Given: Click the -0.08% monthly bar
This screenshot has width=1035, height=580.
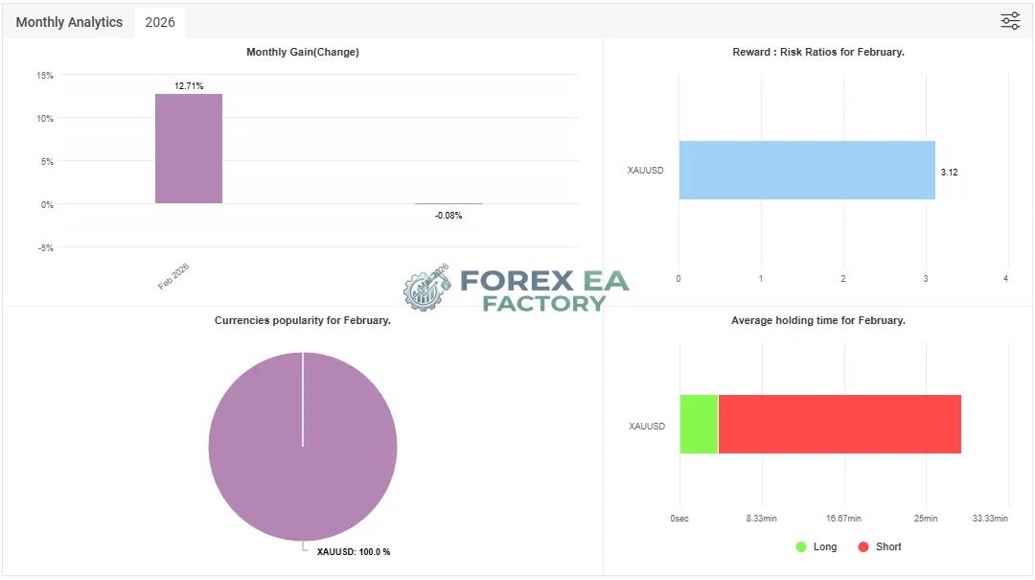Looking at the screenshot, I should pyautogui.click(x=448, y=203).
